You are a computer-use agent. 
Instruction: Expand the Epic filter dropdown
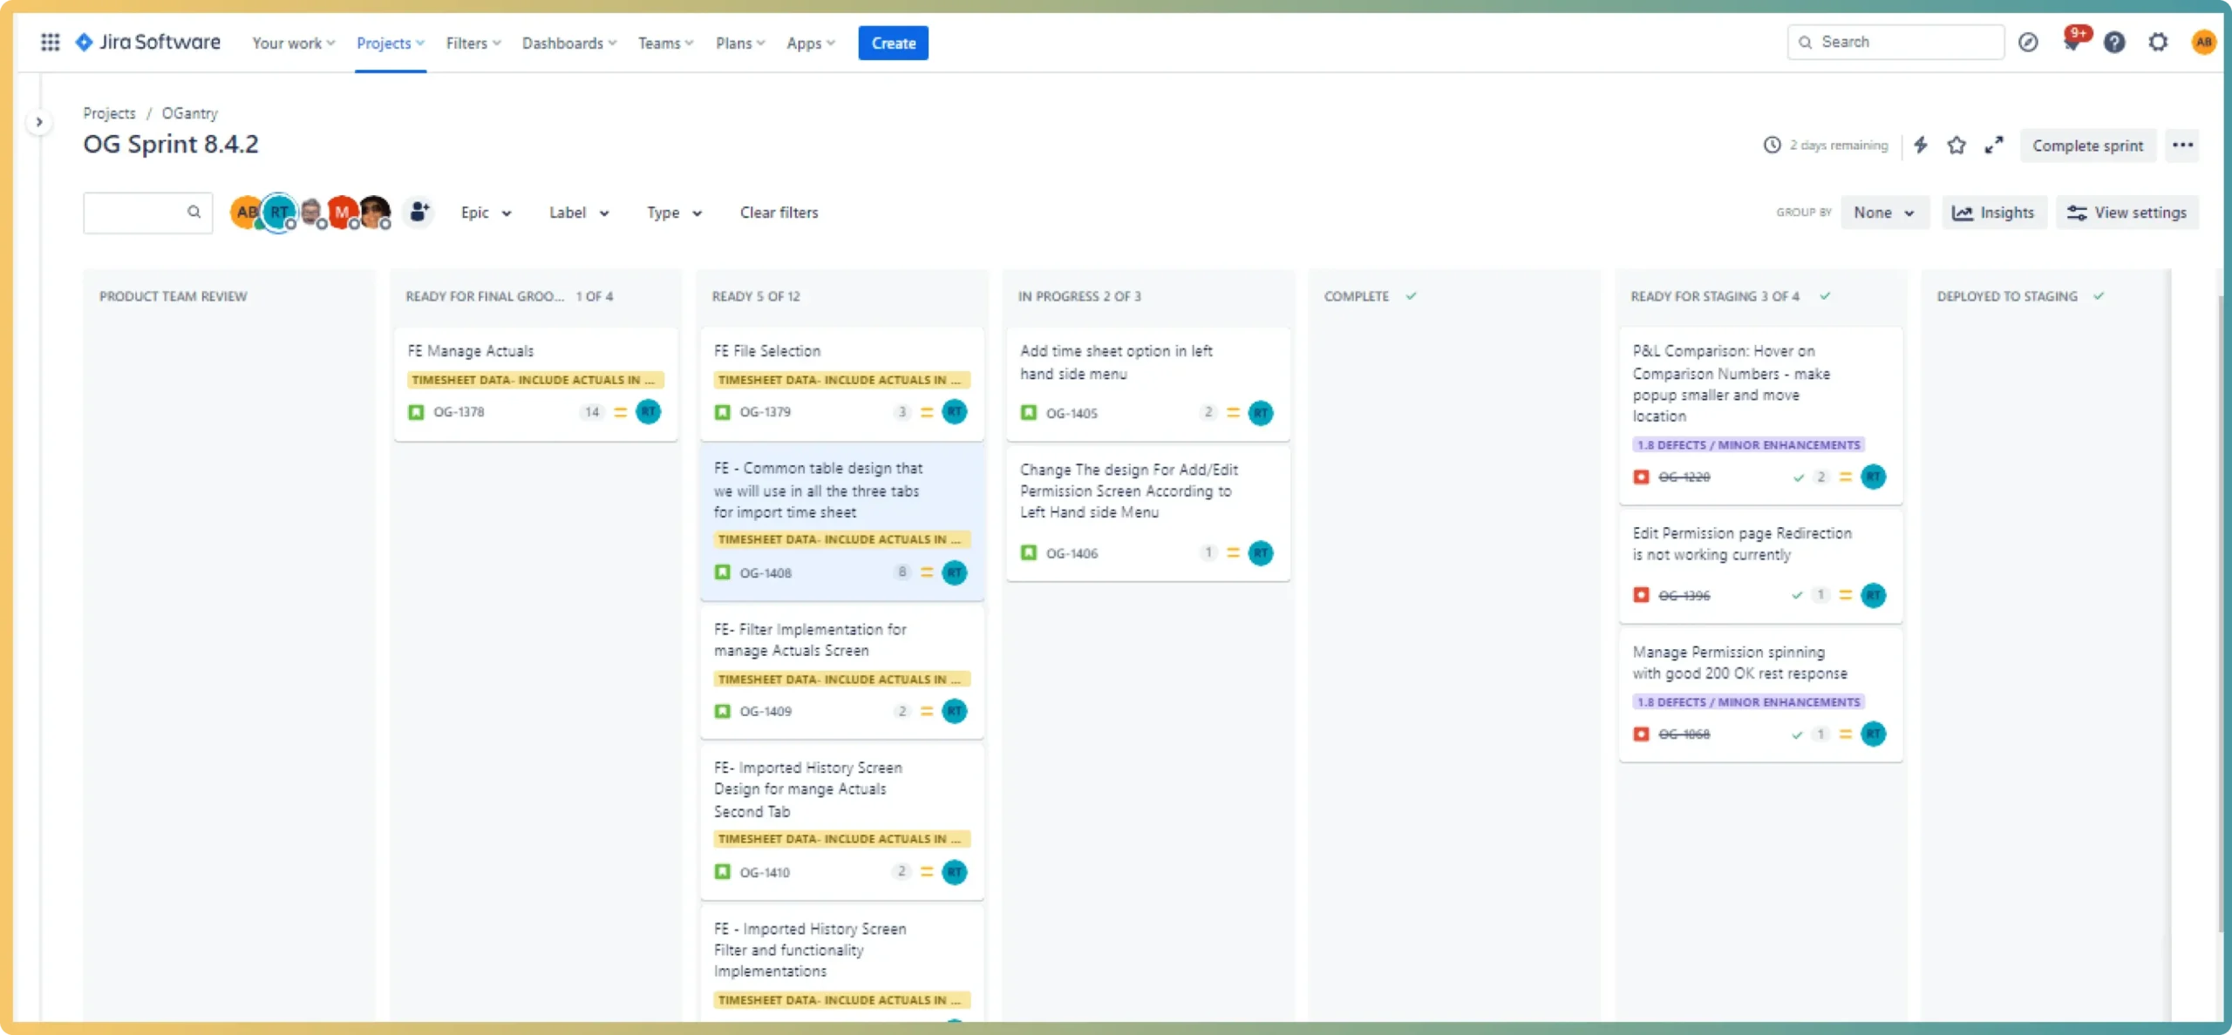486,212
